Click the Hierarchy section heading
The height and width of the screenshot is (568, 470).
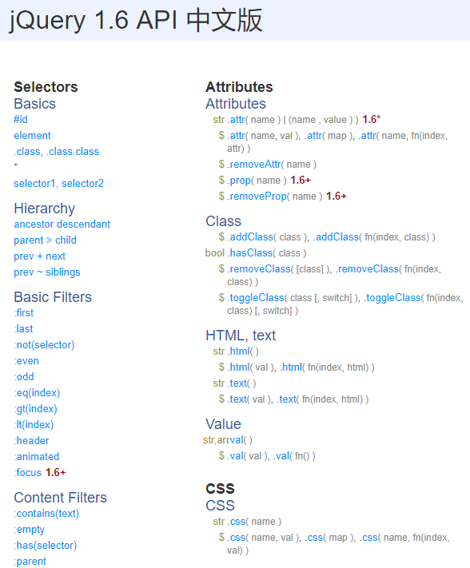click(x=45, y=209)
